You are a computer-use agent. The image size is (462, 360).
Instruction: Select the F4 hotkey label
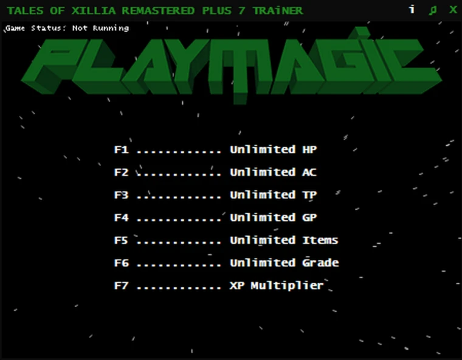[x=122, y=218]
